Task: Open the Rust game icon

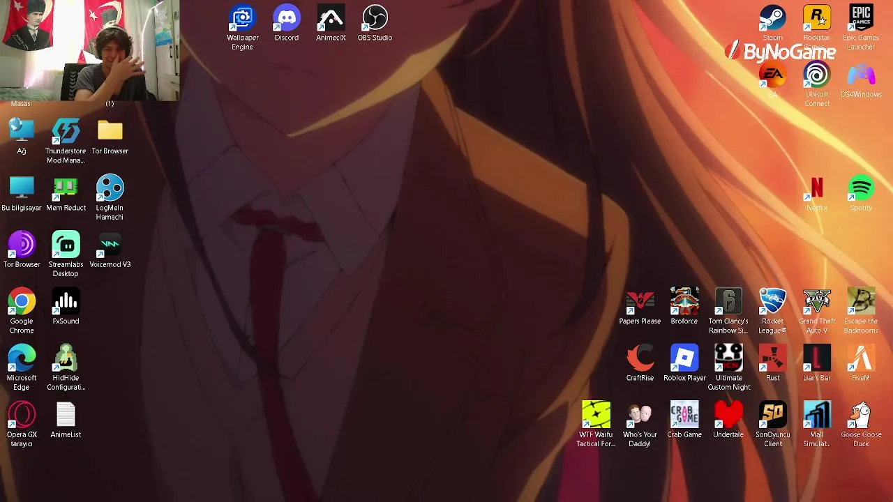Action: click(x=772, y=358)
